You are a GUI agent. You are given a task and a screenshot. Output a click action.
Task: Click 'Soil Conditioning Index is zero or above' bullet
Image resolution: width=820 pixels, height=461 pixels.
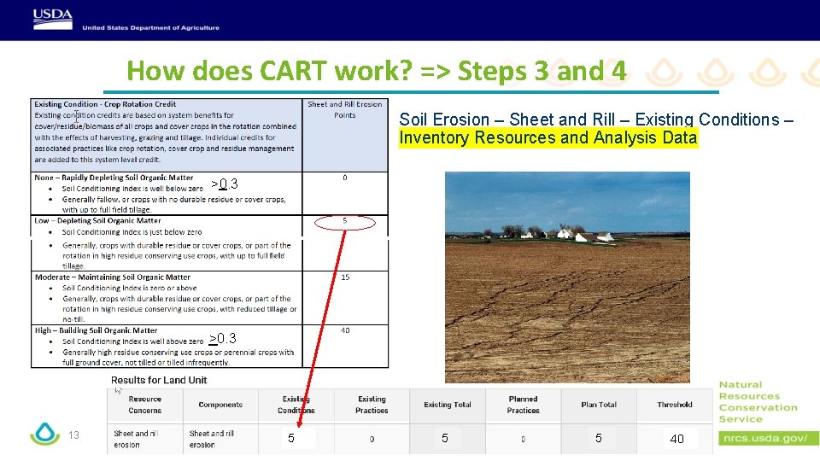click(130, 288)
